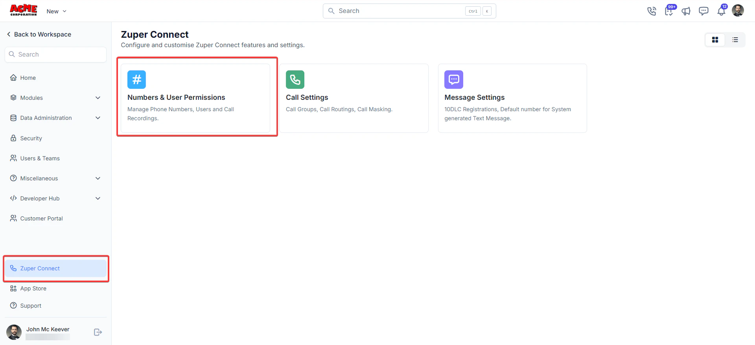Click the Support help icon

pos(13,305)
